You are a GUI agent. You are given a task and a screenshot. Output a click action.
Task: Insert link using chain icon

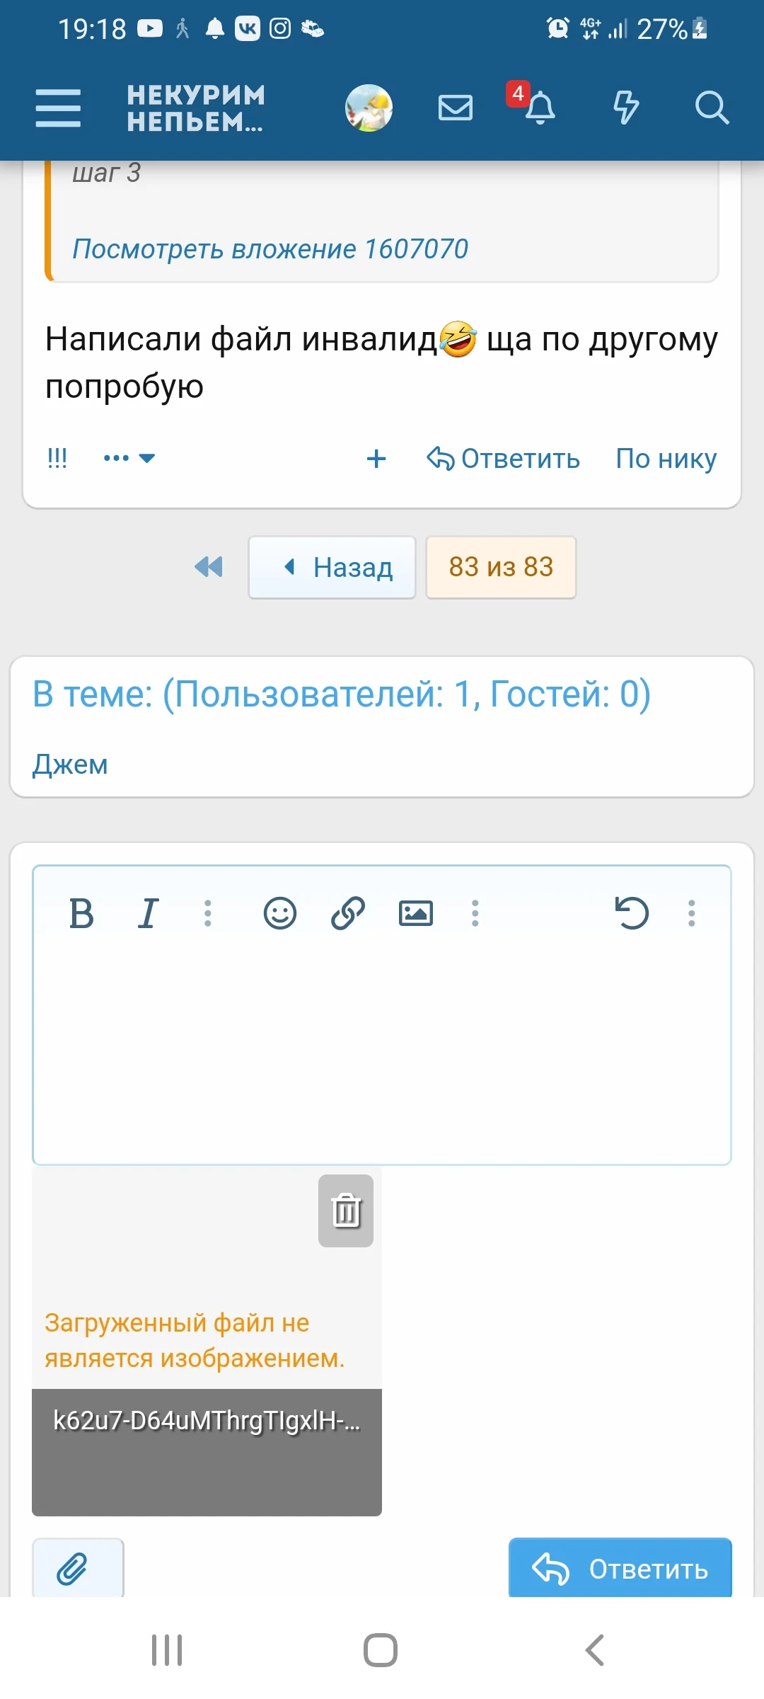348,913
